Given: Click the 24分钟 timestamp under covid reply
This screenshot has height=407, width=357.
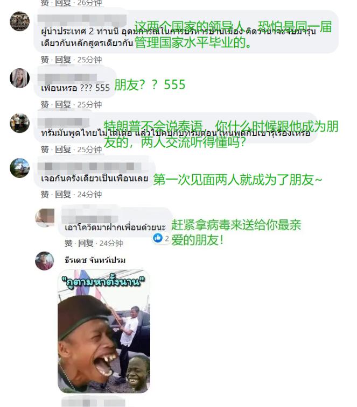Looking at the screenshot, I should pos(111,243).
